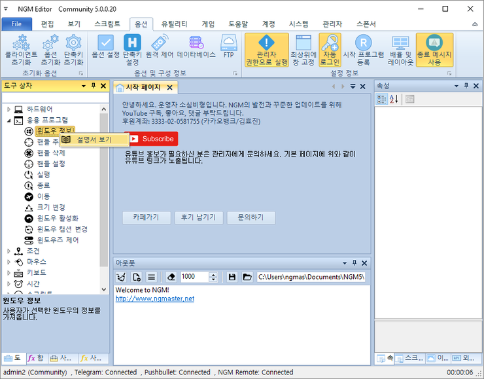Switch to 도움말 ribbon tab
Screen dimensions: 484x379
tap(238, 24)
